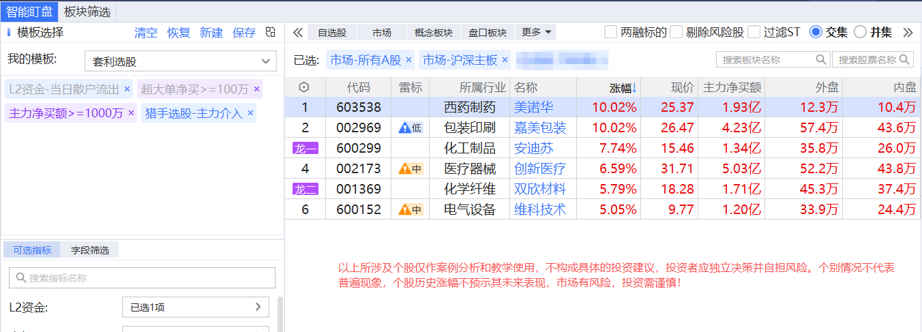The height and width of the screenshot is (332, 922).
Task: Expand the 更多 dropdown menu
Action: click(x=537, y=32)
